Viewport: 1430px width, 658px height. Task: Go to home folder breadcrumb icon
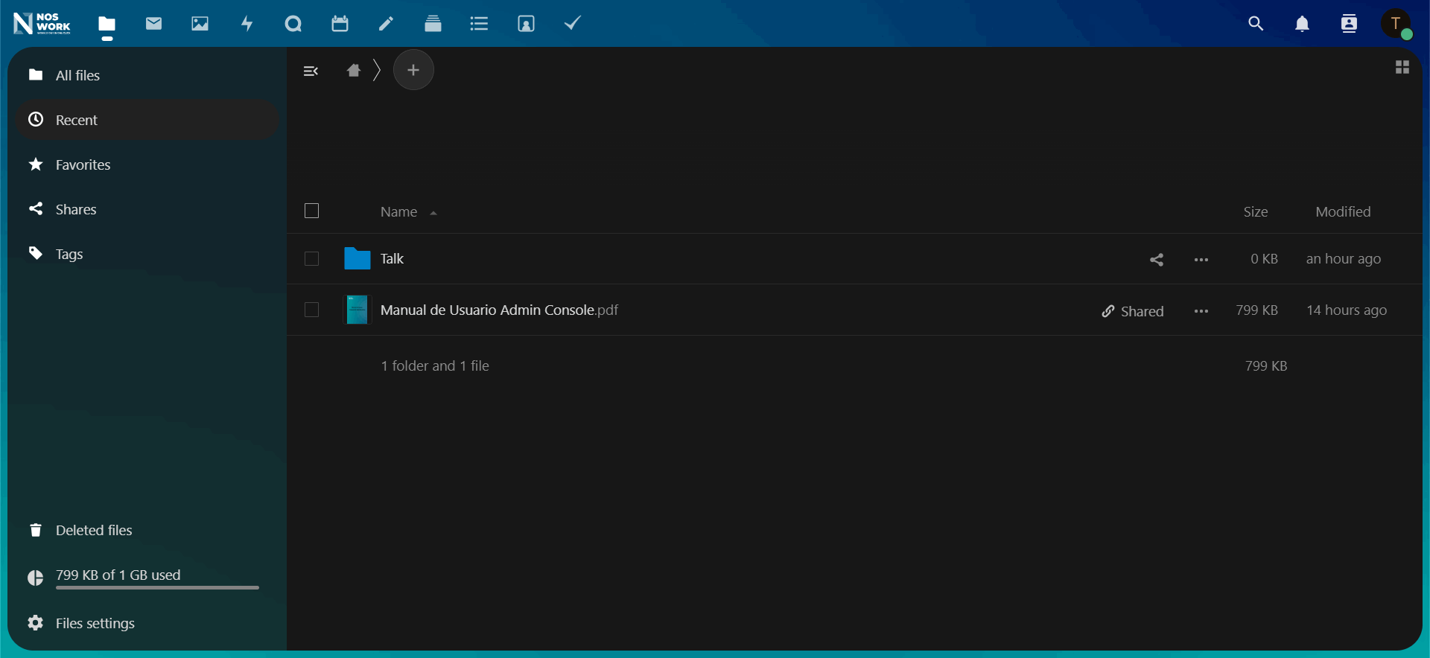(x=354, y=71)
